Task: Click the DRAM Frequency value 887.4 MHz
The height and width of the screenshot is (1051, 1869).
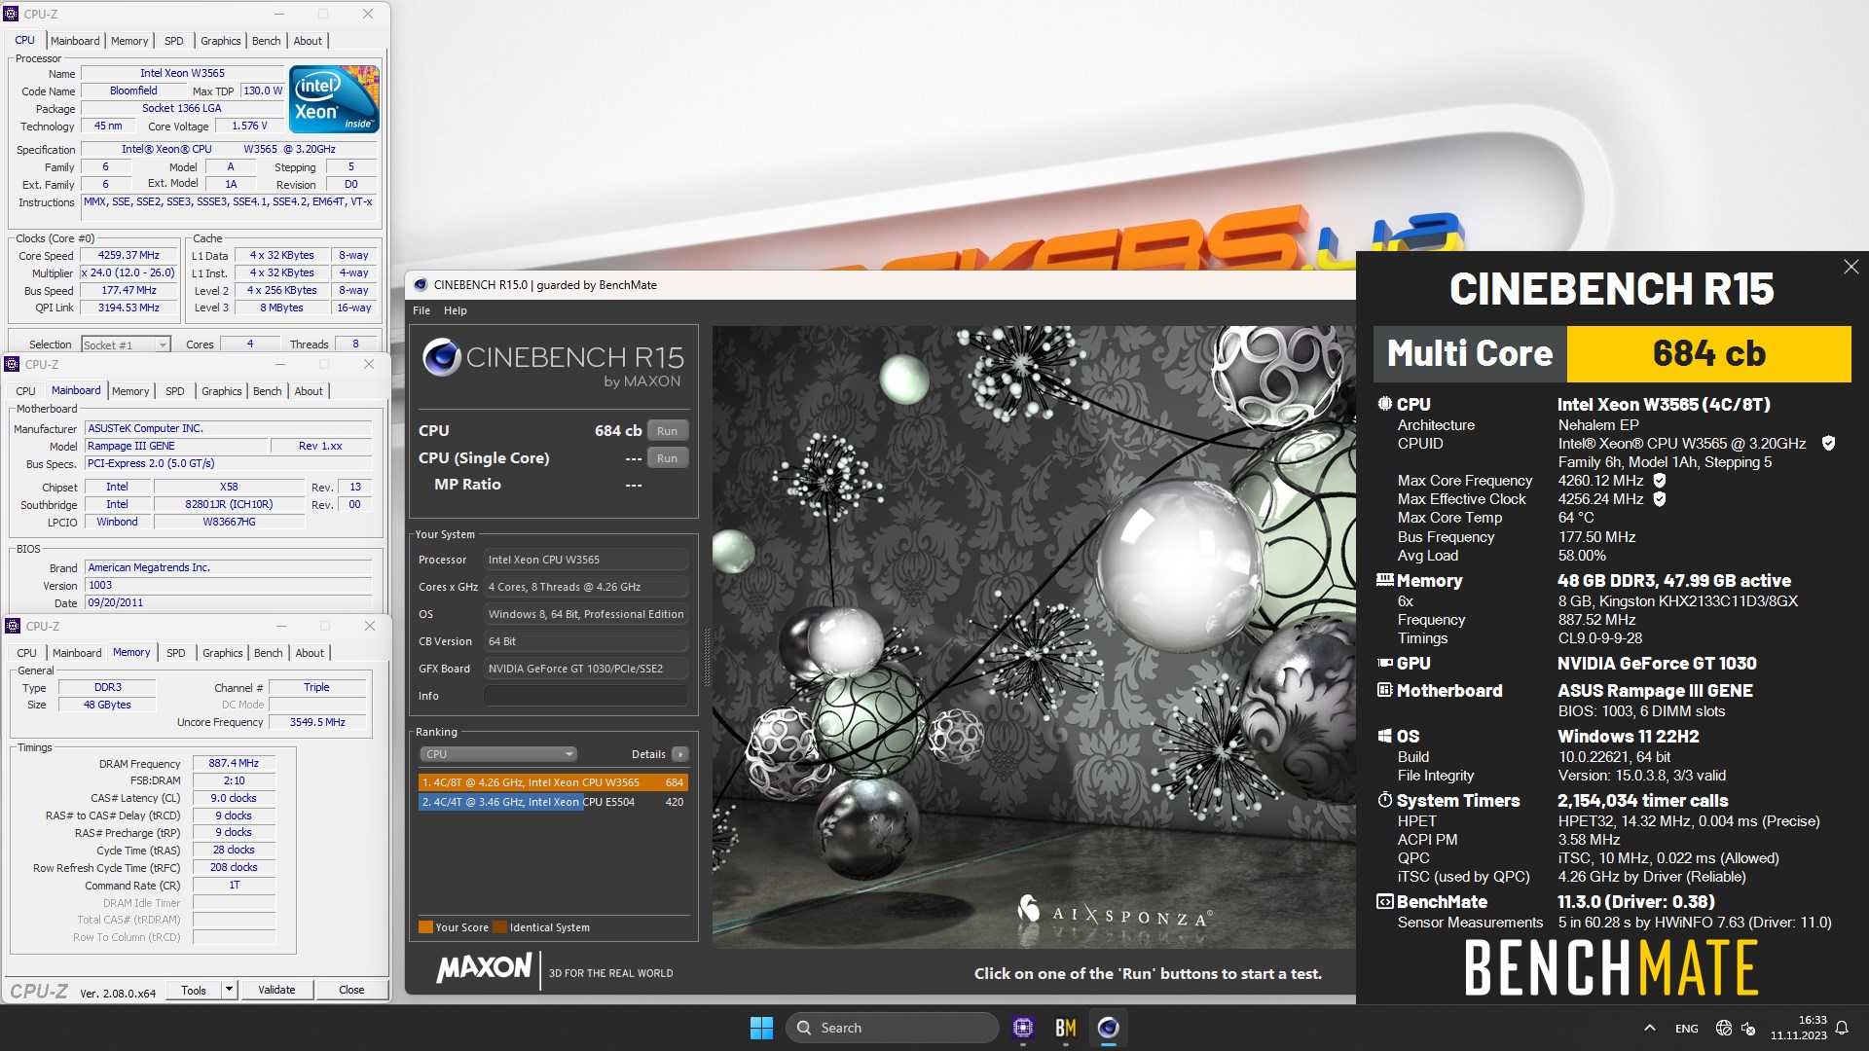Action: (x=234, y=763)
